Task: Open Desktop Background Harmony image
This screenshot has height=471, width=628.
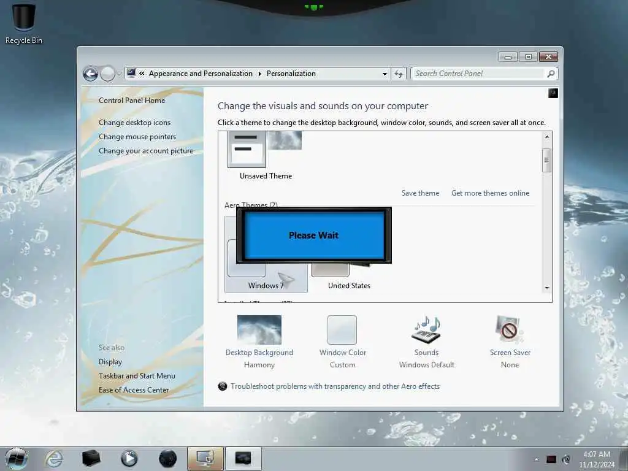Action: click(x=259, y=329)
